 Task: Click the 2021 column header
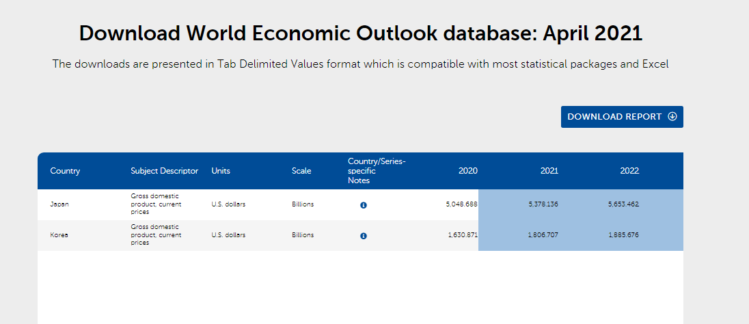coord(549,171)
